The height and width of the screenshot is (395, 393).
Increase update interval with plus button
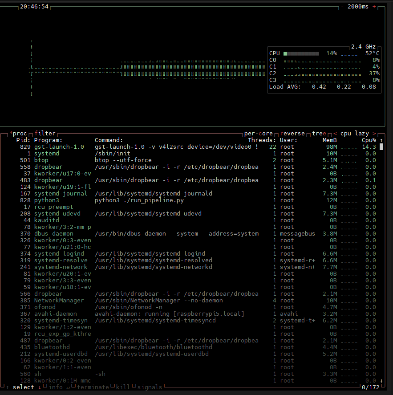click(x=374, y=7)
